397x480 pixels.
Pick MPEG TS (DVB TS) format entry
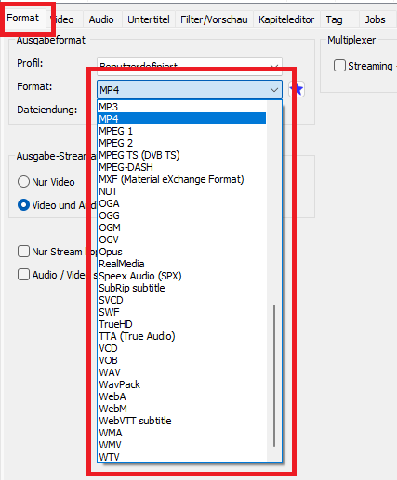(182, 155)
